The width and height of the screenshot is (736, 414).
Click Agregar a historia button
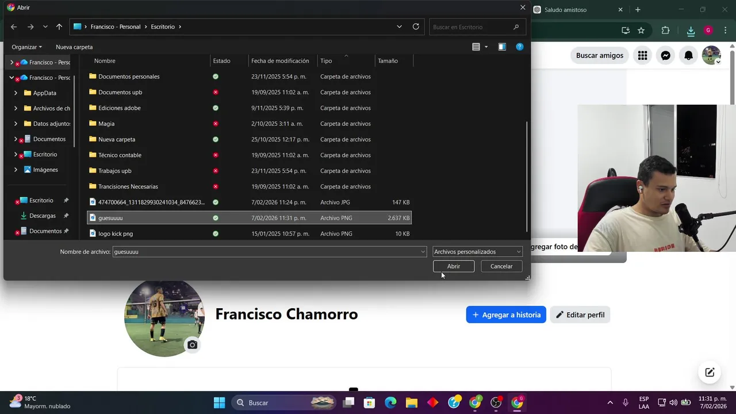coord(506,315)
